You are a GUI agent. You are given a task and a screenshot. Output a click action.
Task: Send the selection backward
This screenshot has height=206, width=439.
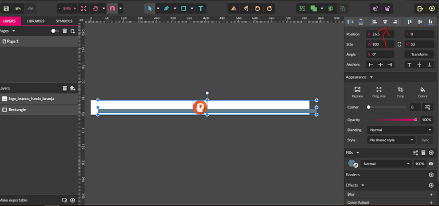(x=387, y=9)
